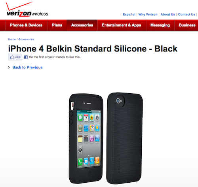198x187 pixels.
Task: Open the Plans navigation tab
Action: [x=57, y=25]
